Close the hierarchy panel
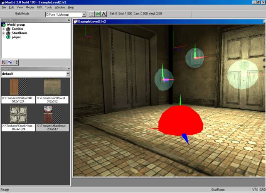This screenshot has height=193, width=266. coord(69,20)
